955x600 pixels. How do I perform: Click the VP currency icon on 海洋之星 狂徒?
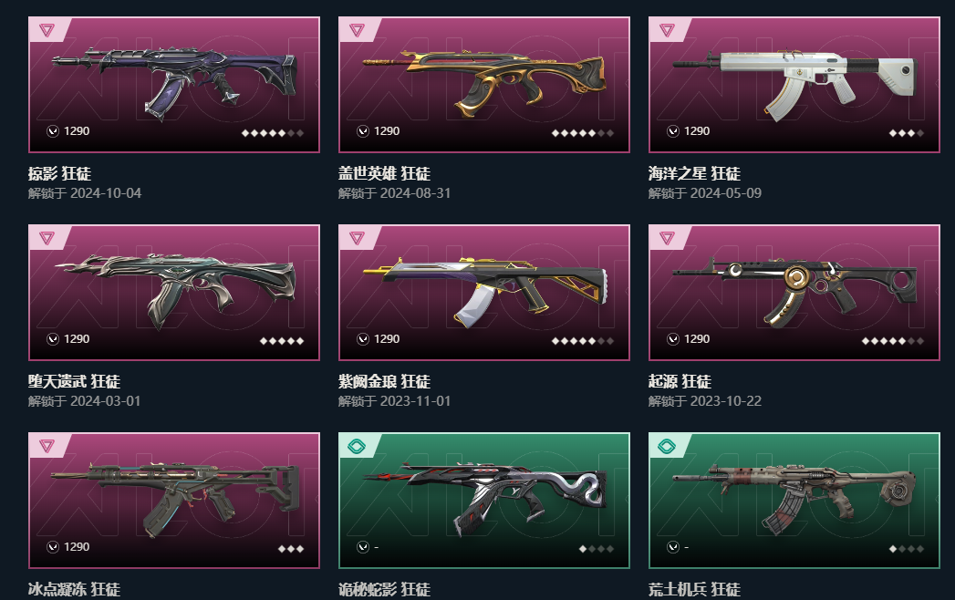[x=673, y=131]
